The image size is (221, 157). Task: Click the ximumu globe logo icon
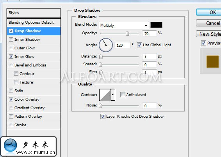coord(10,145)
